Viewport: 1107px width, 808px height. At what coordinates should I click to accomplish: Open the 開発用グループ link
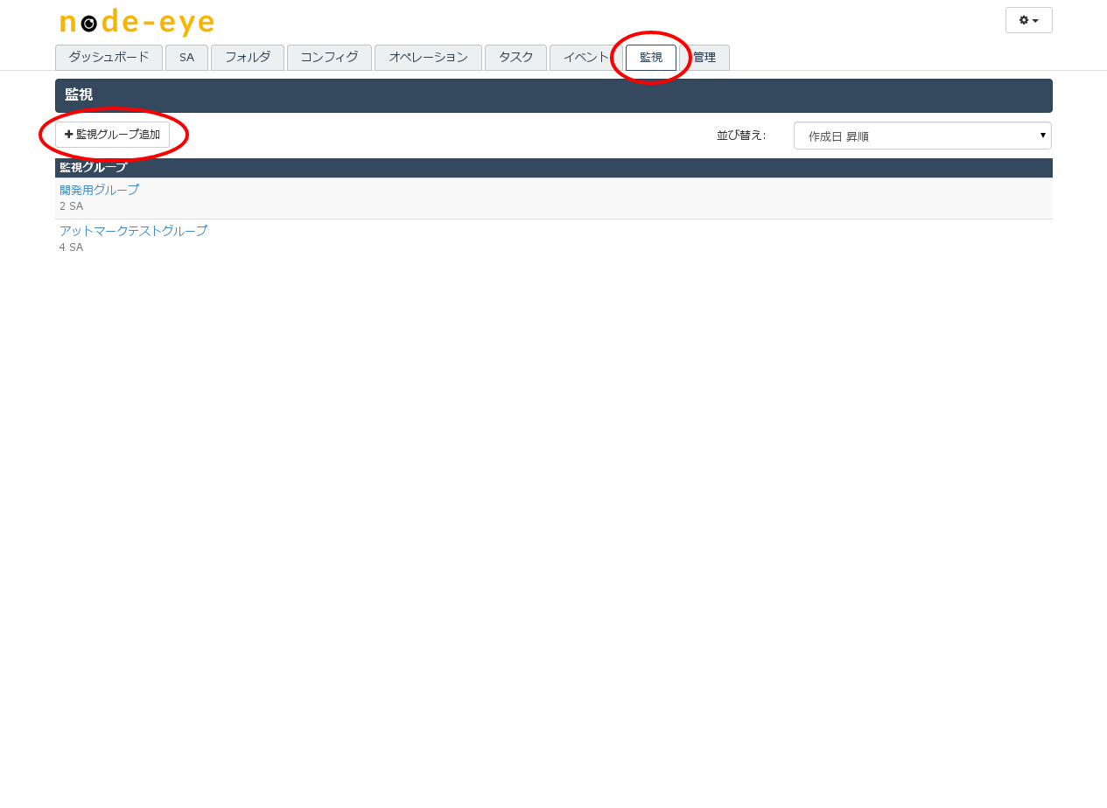(99, 190)
